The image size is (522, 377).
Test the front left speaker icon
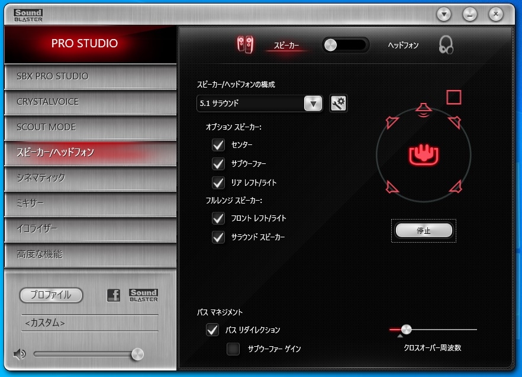click(392, 122)
